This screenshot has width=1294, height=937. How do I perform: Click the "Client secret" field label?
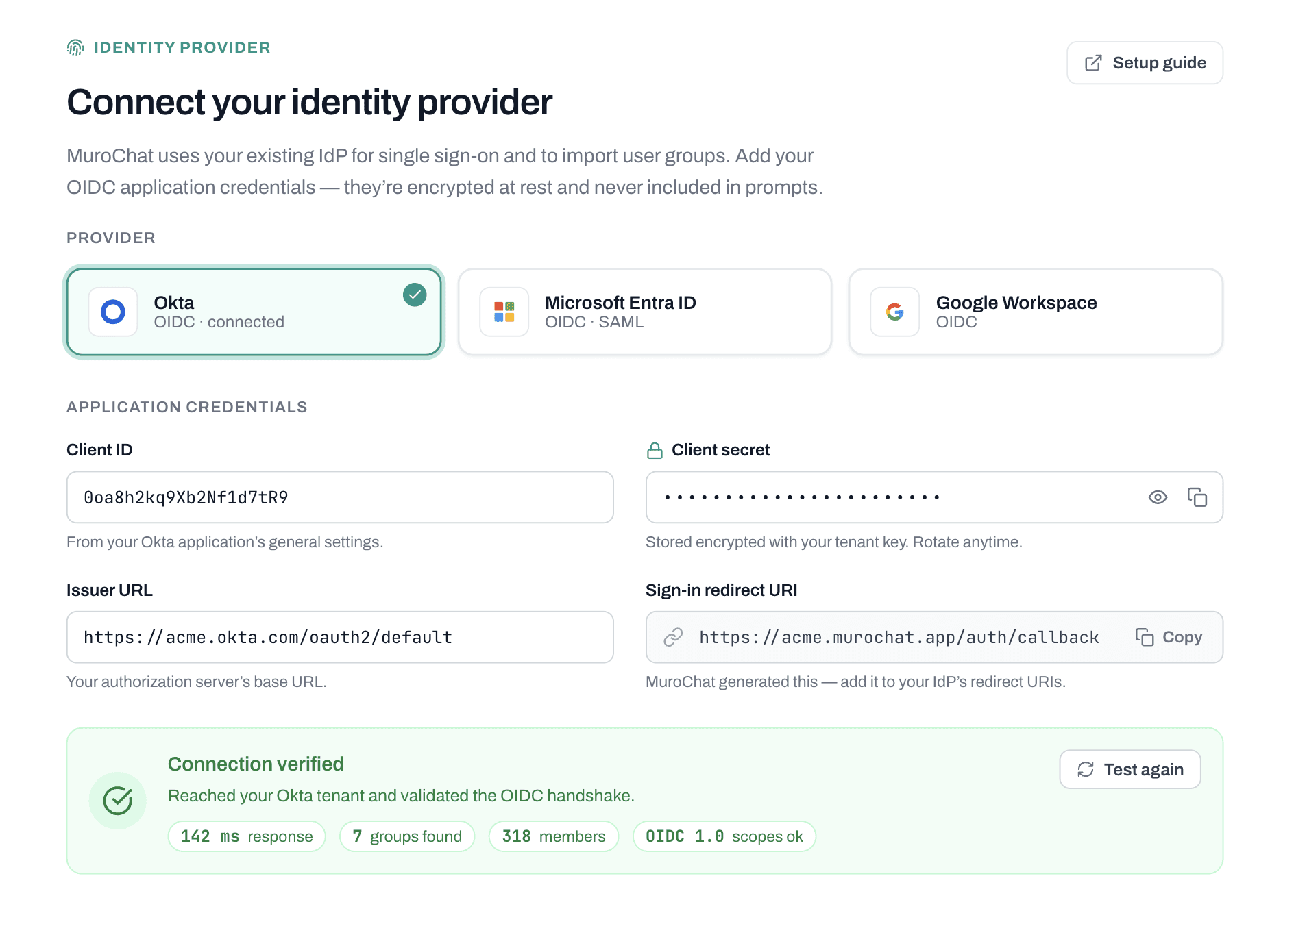pos(721,450)
